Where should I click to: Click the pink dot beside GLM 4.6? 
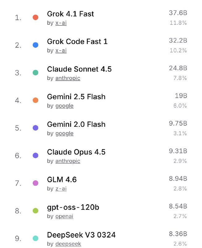[36, 183]
